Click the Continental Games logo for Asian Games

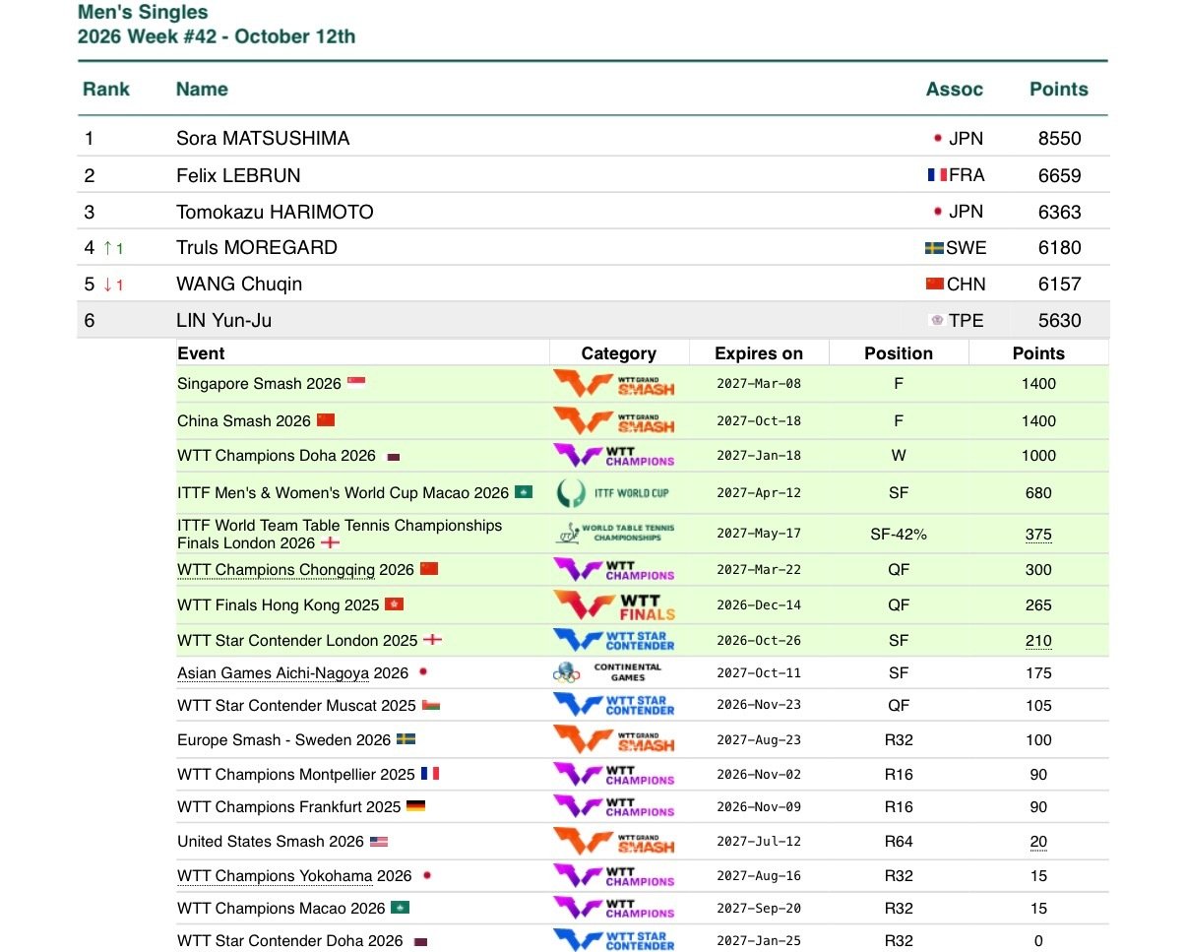pyautogui.click(x=608, y=672)
